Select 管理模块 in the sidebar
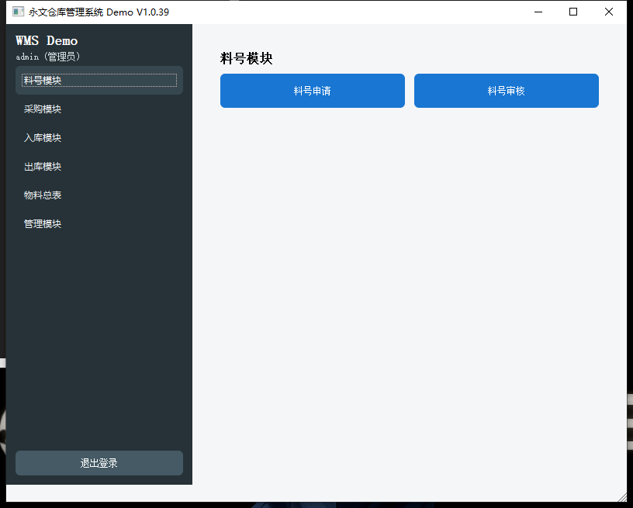This screenshot has width=633, height=508. click(99, 223)
